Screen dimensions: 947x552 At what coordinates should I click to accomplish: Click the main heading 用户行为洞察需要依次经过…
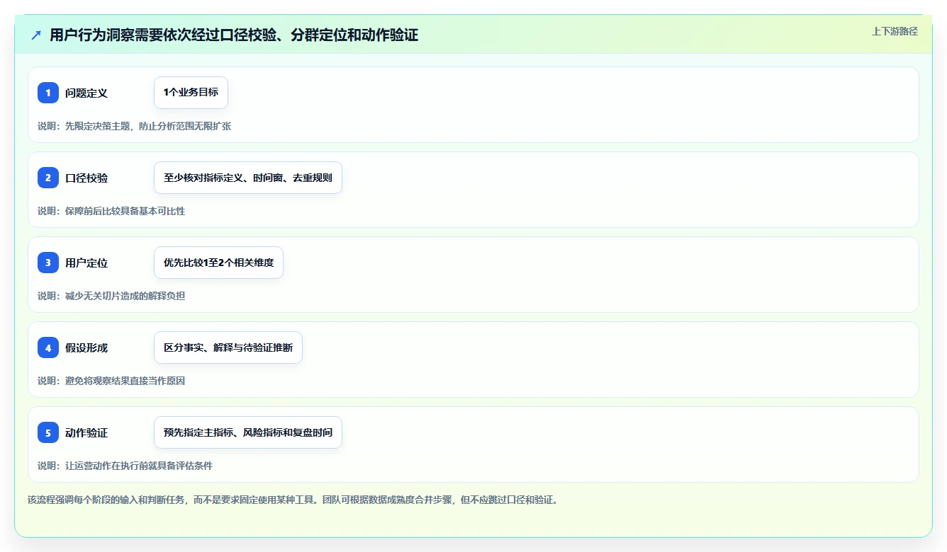tap(234, 35)
